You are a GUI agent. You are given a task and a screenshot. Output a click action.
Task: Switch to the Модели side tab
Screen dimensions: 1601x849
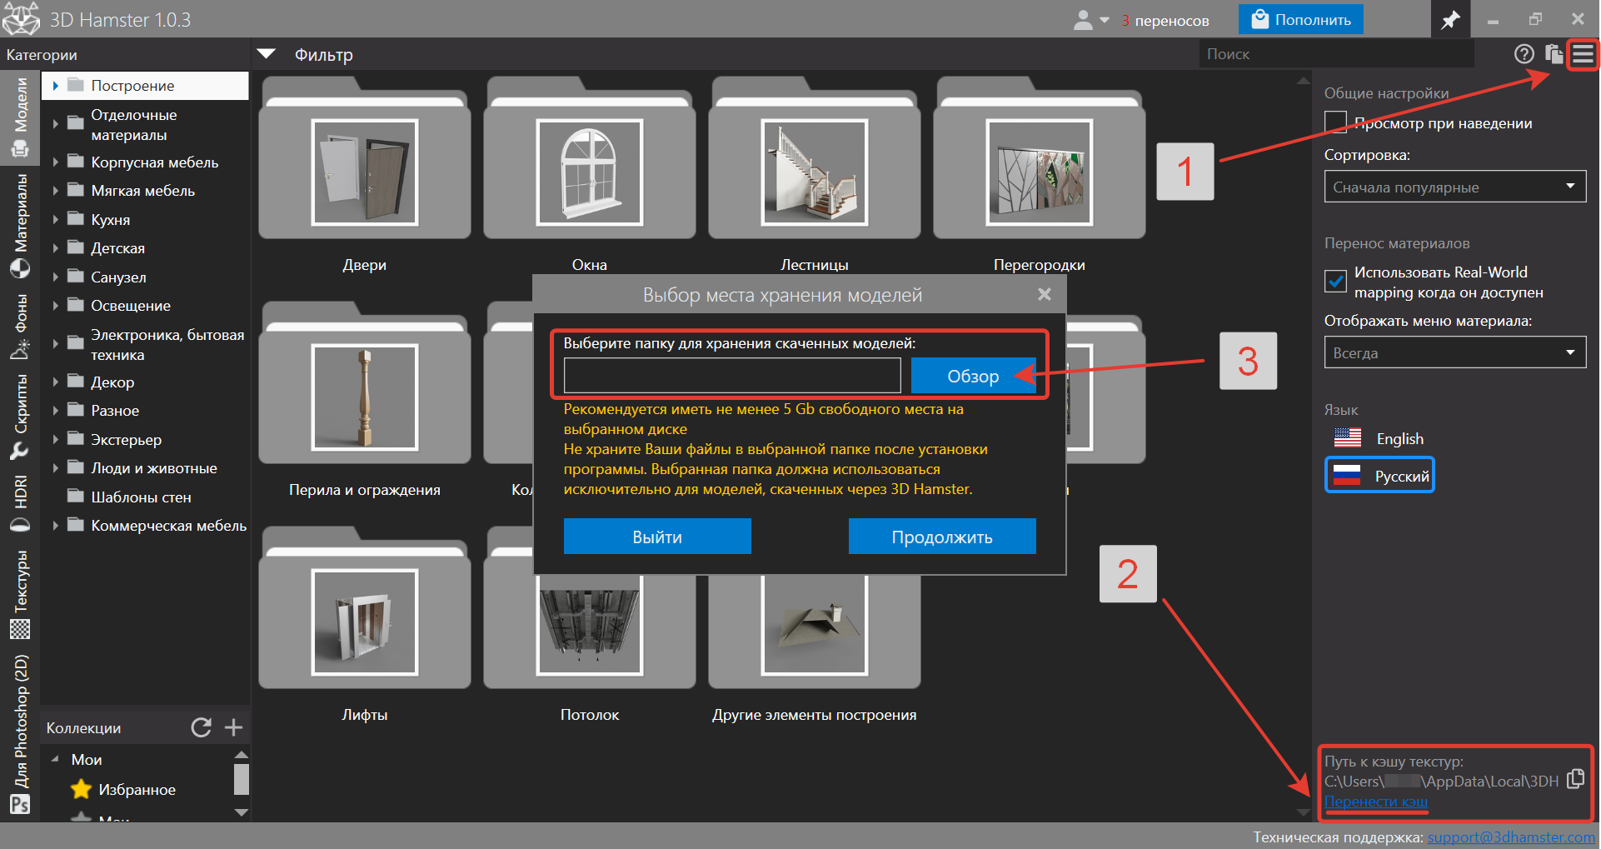(x=20, y=117)
